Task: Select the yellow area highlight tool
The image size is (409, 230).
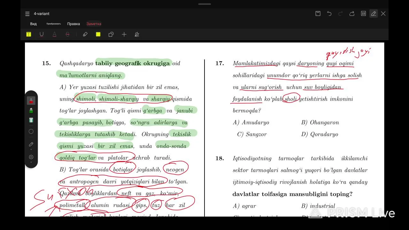Action: click(98, 34)
